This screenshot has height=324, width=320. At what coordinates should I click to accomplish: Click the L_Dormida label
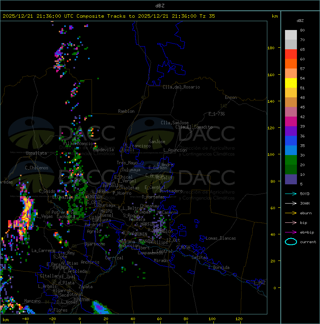(x=219, y=267)
